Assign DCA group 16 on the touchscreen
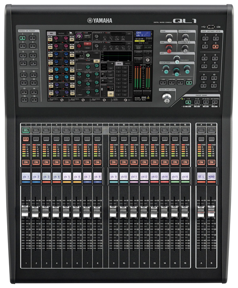This screenshot has height=288, width=238. [x=125, y=95]
